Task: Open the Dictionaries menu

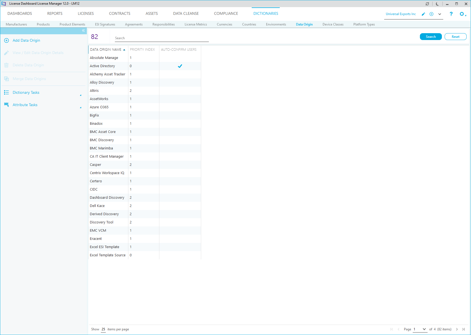Action: [266, 13]
